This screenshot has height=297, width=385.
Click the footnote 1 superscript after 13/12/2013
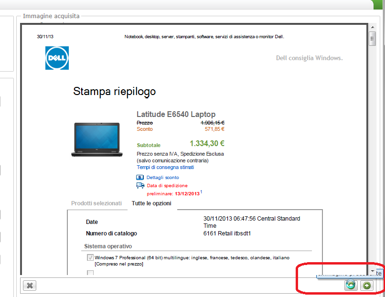coord(201,191)
